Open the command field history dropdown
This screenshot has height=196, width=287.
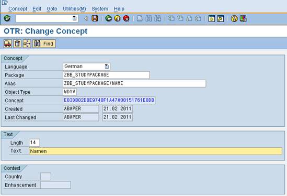point(75,18)
